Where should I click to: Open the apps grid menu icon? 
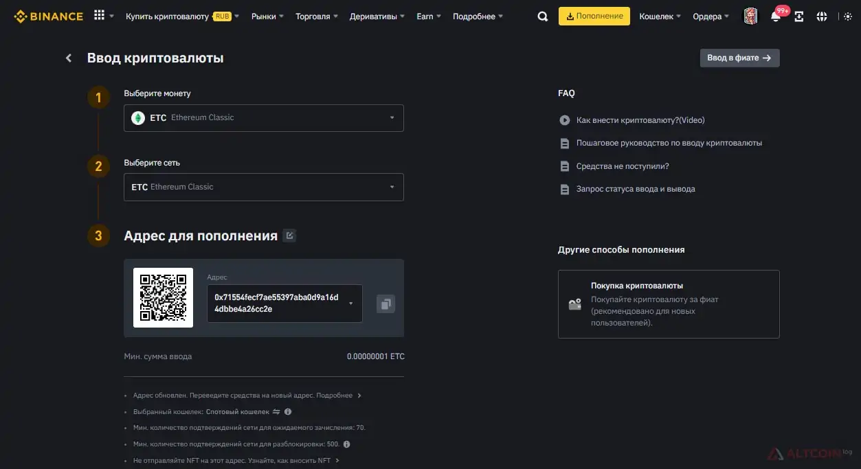(x=99, y=15)
